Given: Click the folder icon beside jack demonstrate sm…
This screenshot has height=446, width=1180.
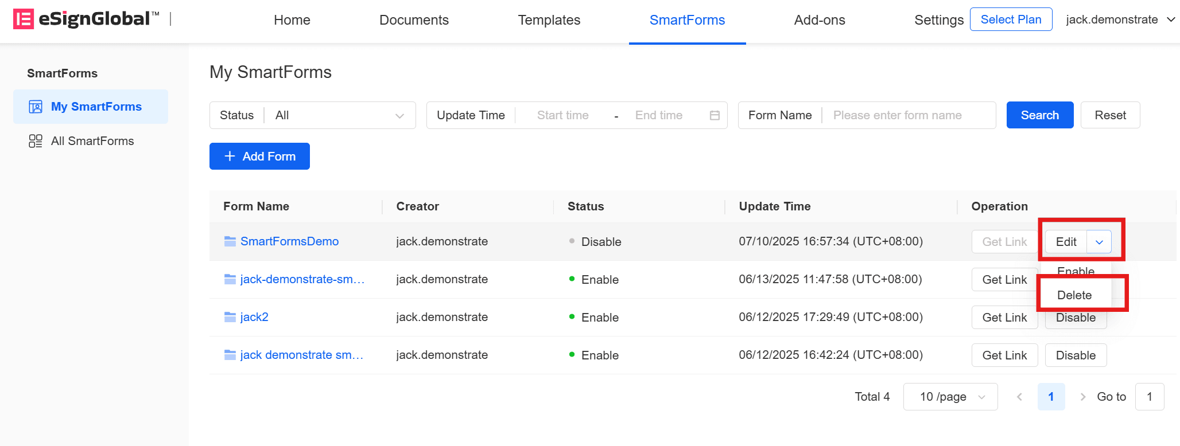Looking at the screenshot, I should (230, 355).
